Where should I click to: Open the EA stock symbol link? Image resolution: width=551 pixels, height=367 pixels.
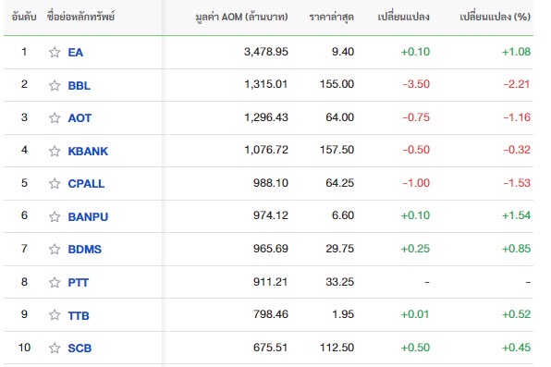click(76, 53)
